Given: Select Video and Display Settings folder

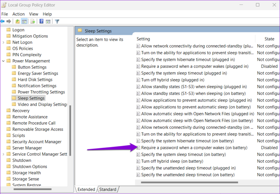Looking at the screenshot, I should pos(42,104).
